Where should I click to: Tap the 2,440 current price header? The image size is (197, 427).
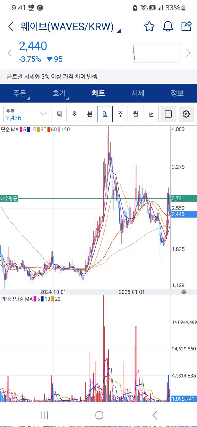(x=33, y=46)
